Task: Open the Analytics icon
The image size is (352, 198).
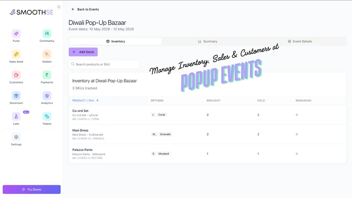Action: click(x=47, y=96)
